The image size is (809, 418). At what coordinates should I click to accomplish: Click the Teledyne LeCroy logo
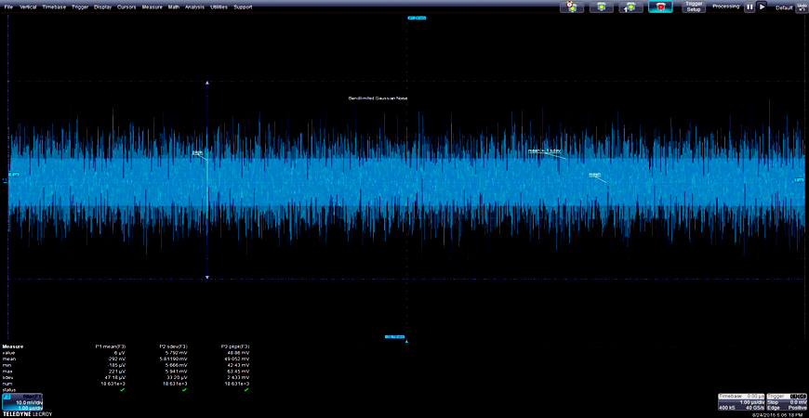click(27, 414)
